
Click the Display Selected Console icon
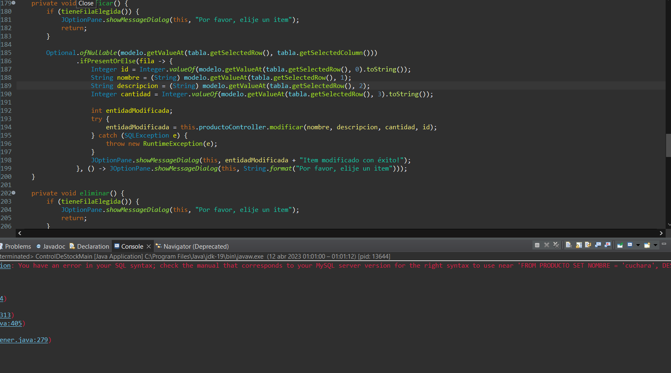click(x=630, y=245)
